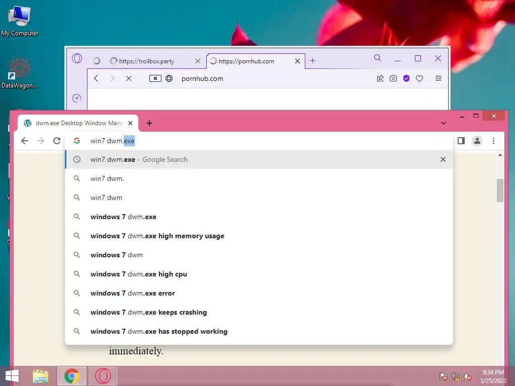Click the muted volume tray icon
Screen dimensions: 515x386
[468, 376]
